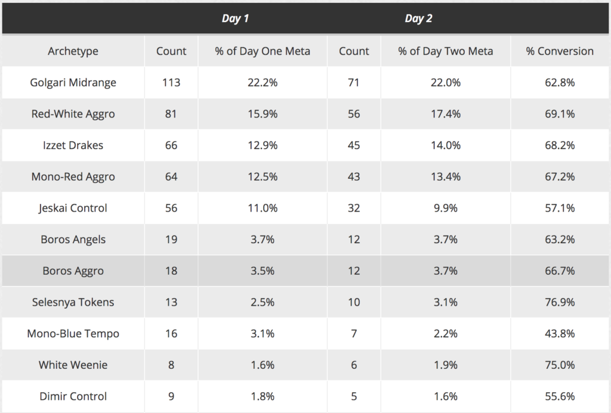Select the Mono-Blue Tempo archetype cell
Screen dimensions: 611x413
[x=73, y=334]
